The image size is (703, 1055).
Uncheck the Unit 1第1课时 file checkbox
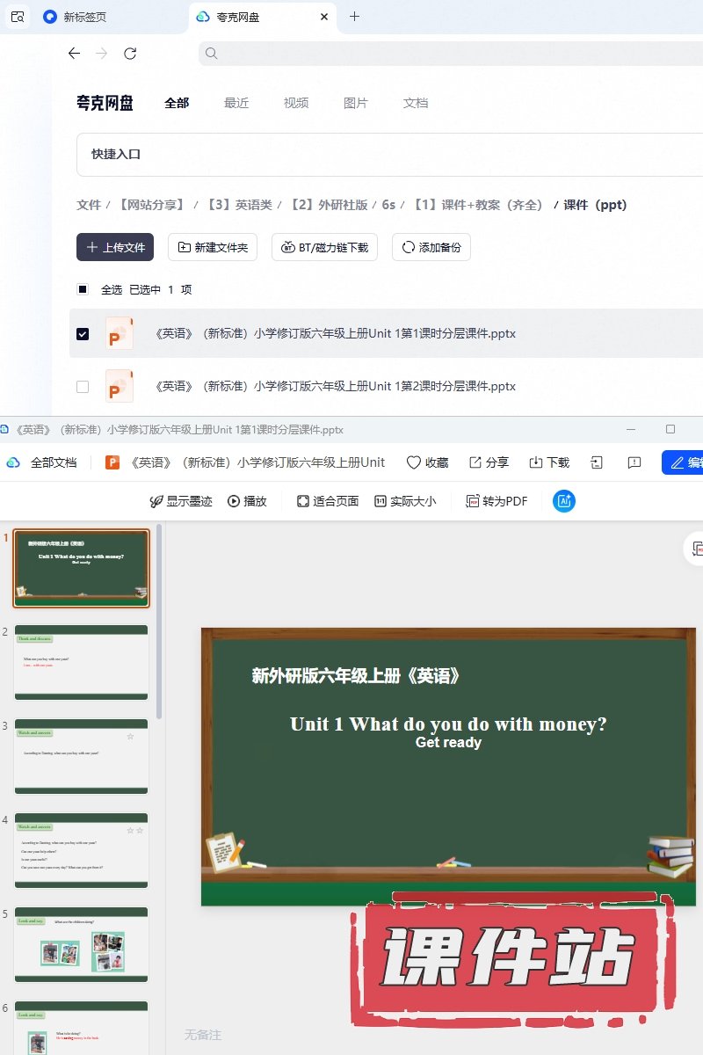pyautogui.click(x=83, y=334)
